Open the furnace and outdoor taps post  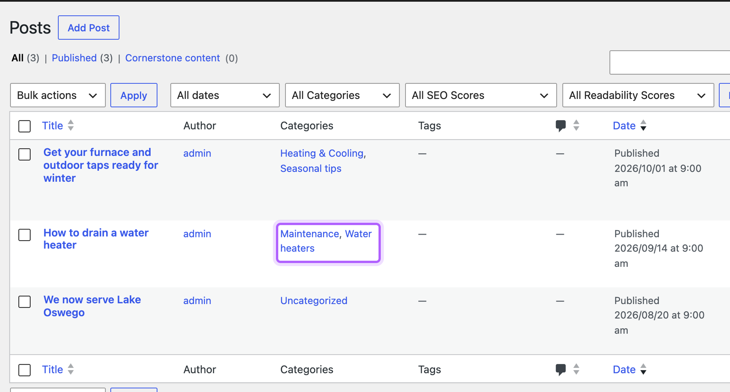coord(101,165)
